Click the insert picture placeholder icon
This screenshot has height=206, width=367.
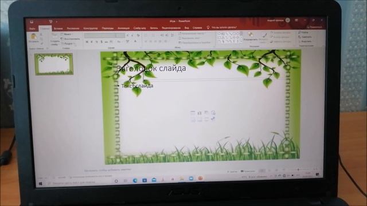193,120
